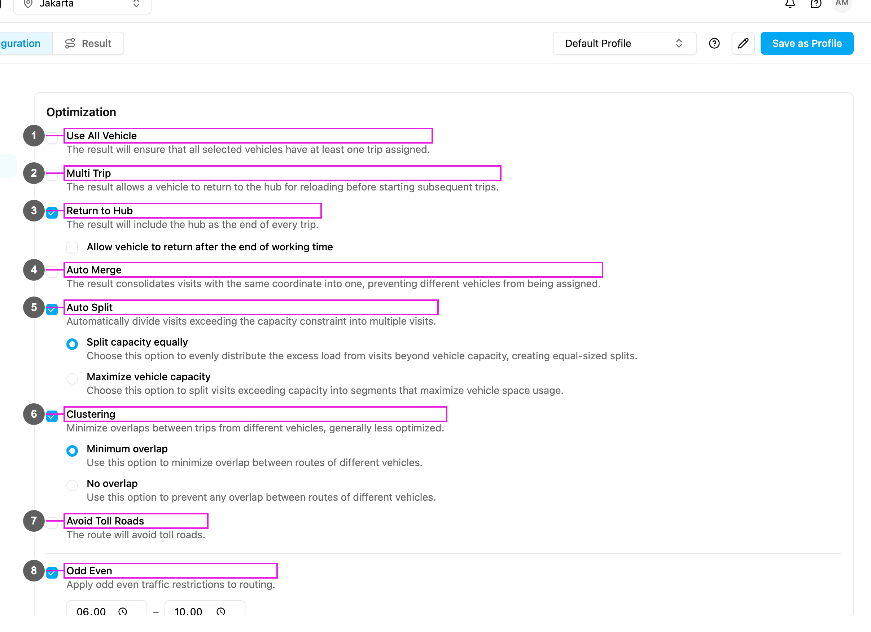Click the Optimization section heading
Screen dimensions: 871x632
pos(82,112)
